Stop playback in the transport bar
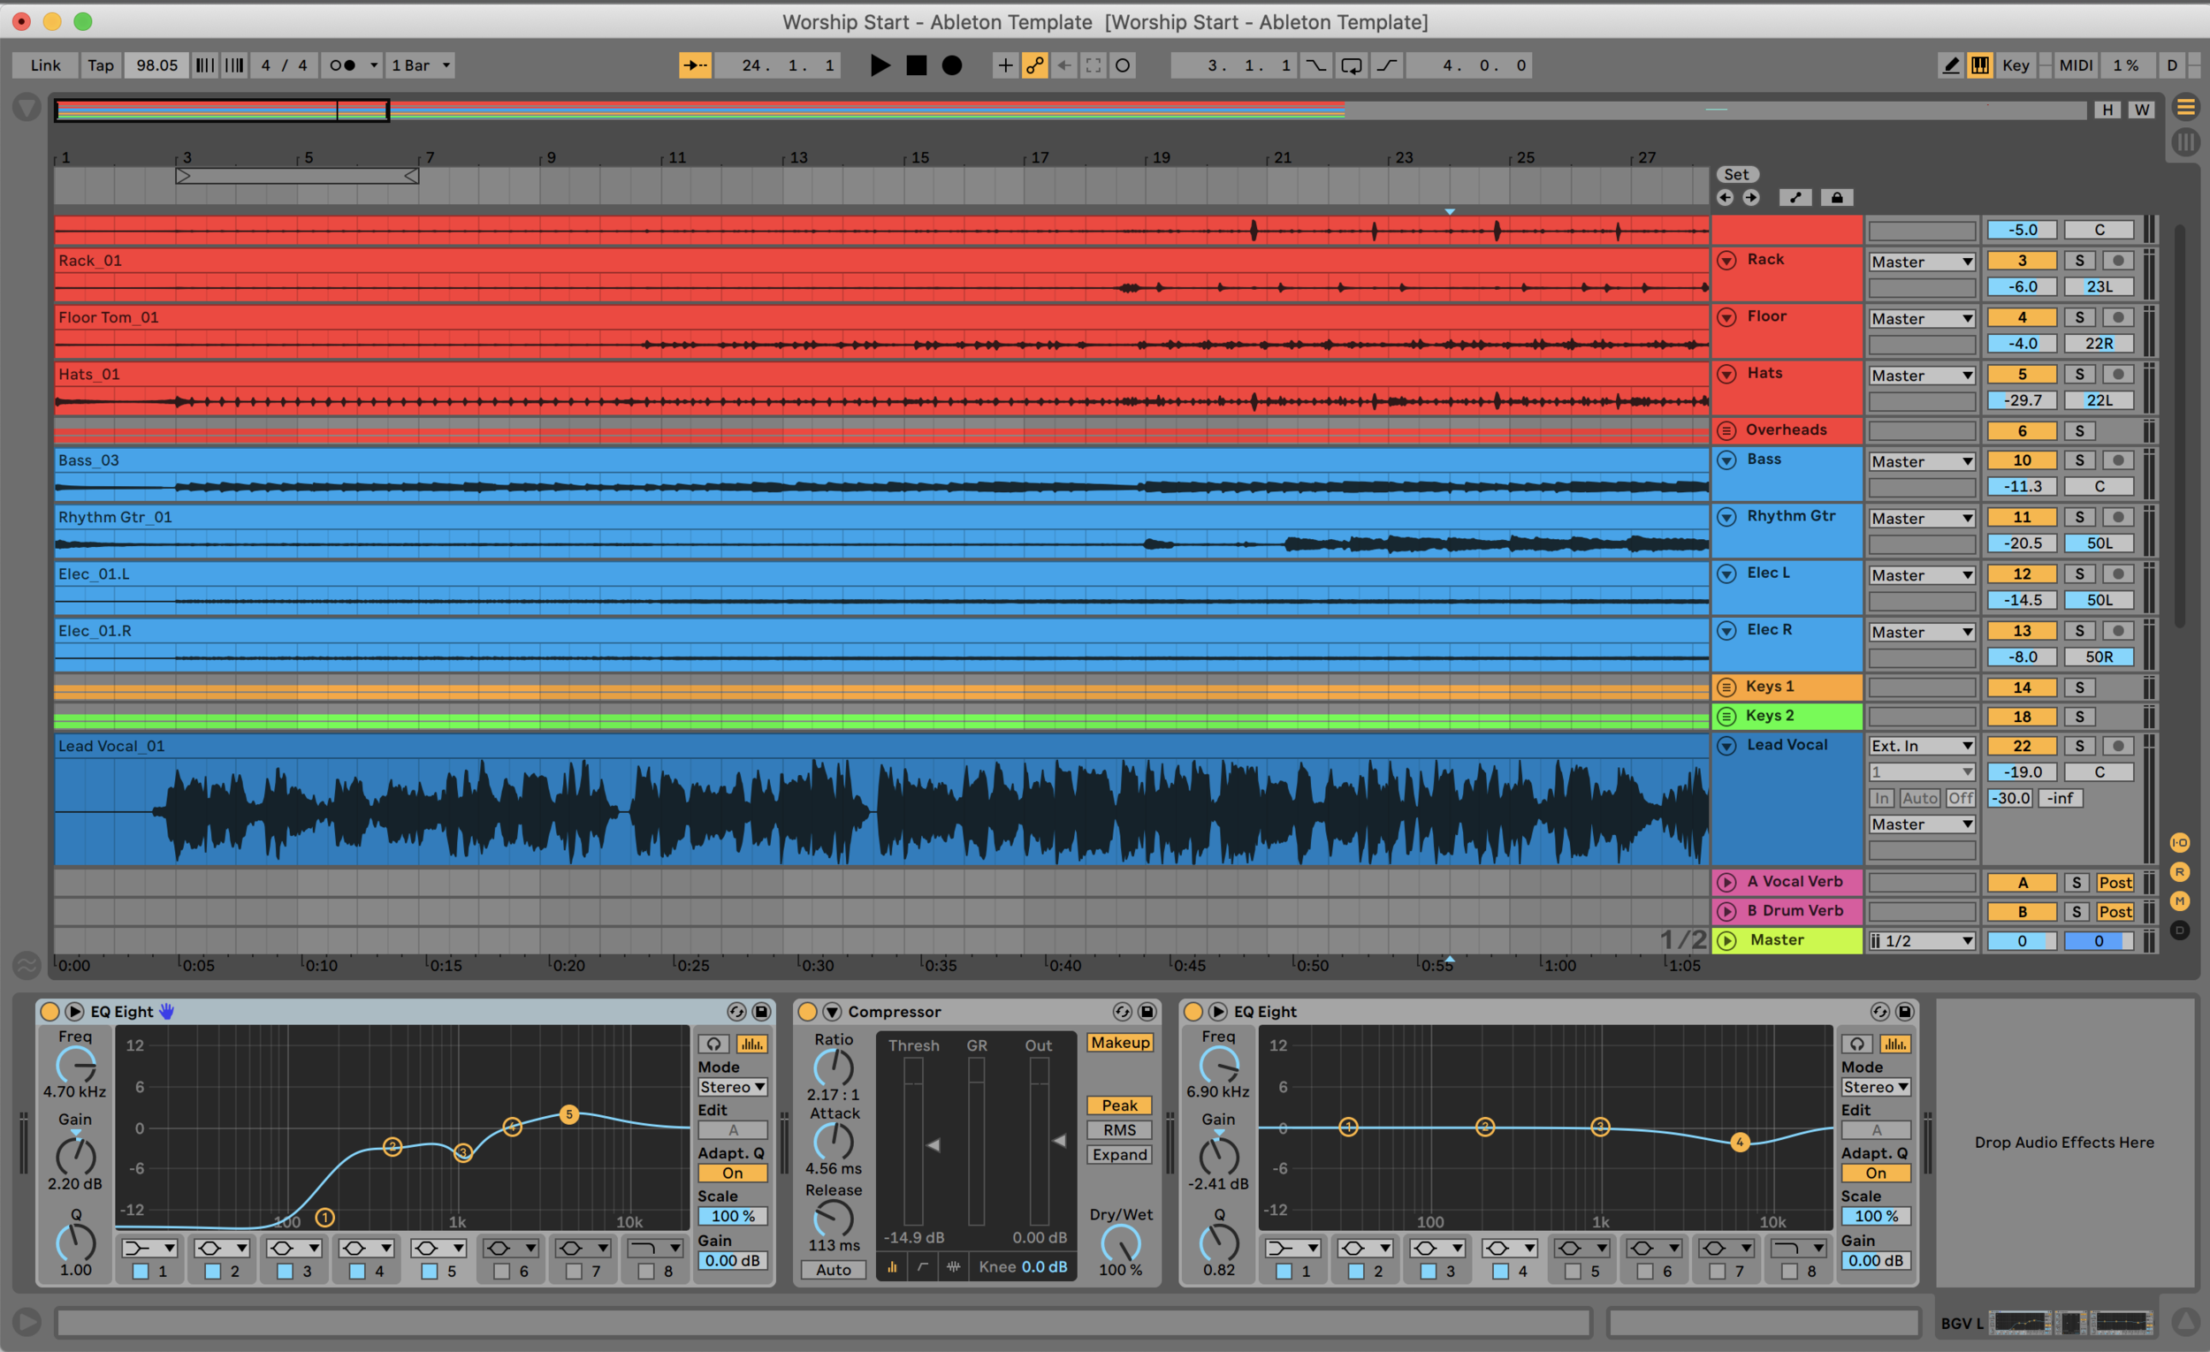The image size is (2210, 1352). coord(916,65)
